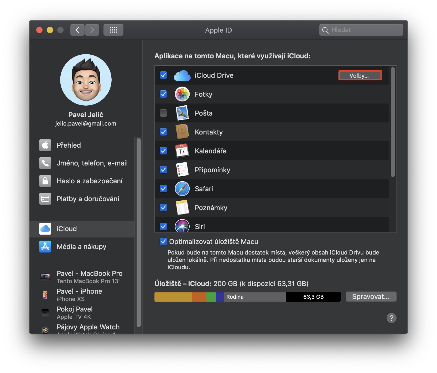Close the Apple ID window
The image size is (437, 373).
pos(39,30)
